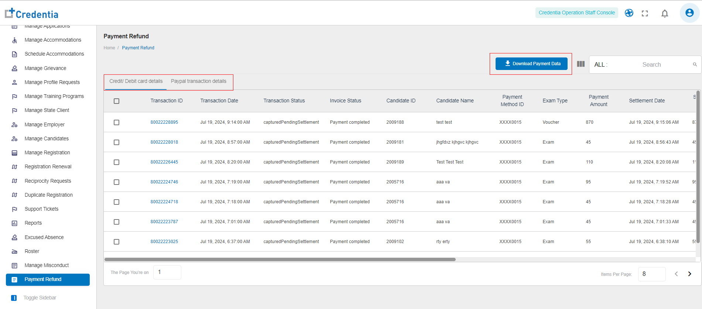Open the user profile avatar menu
This screenshot has width=702, height=309.
(x=689, y=13)
